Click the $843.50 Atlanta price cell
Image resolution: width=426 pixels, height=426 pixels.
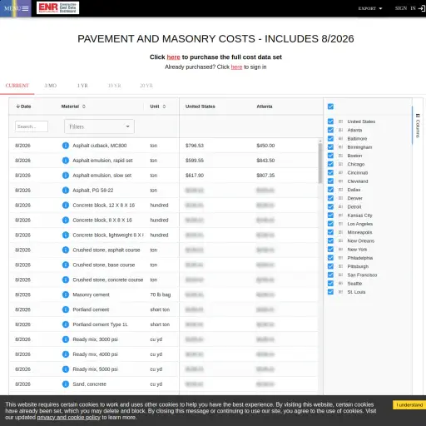(265, 161)
